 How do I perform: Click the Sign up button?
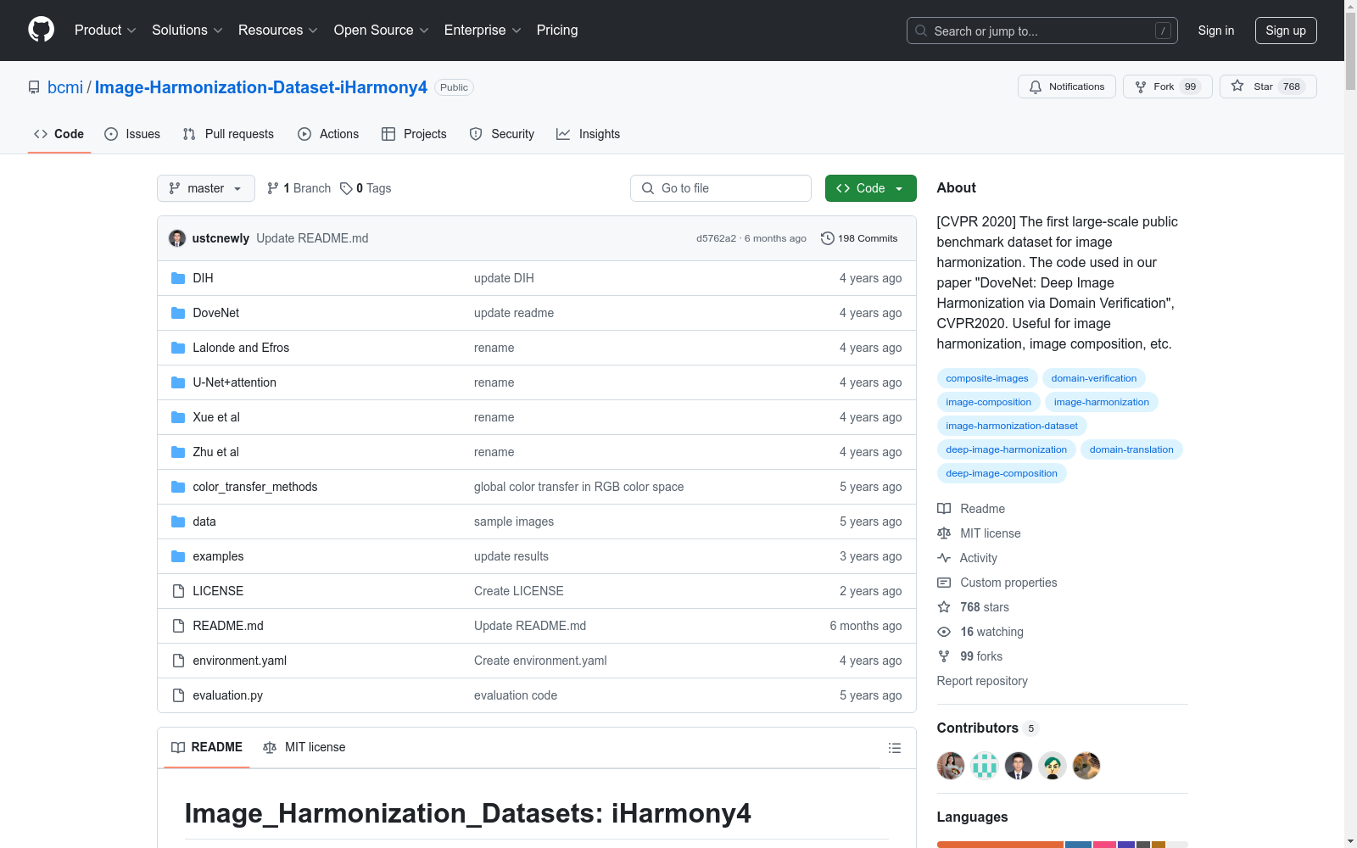tap(1286, 31)
